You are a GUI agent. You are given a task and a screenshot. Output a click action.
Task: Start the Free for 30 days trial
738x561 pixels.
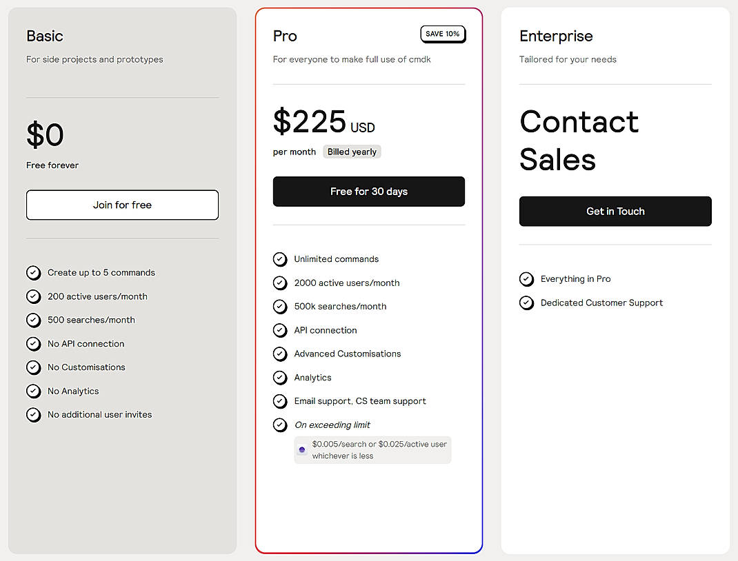click(368, 192)
